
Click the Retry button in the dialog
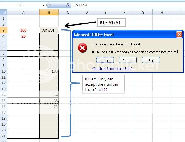(105, 60)
